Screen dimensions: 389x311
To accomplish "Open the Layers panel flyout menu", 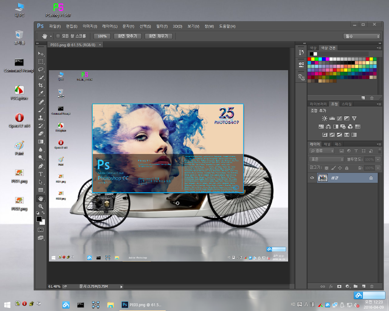I will pos(379,144).
